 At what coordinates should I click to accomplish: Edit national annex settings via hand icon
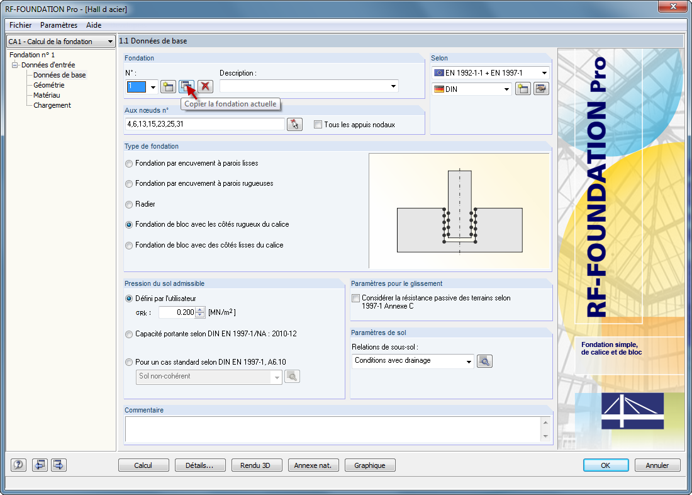[x=542, y=89]
